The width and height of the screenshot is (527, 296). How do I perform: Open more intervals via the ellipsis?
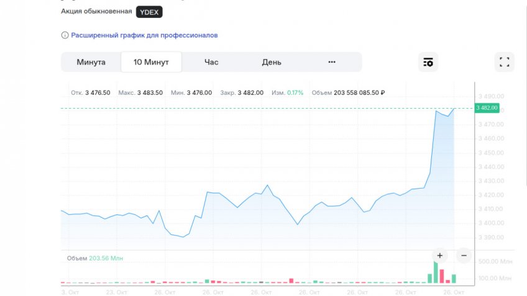[x=332, y=62]
